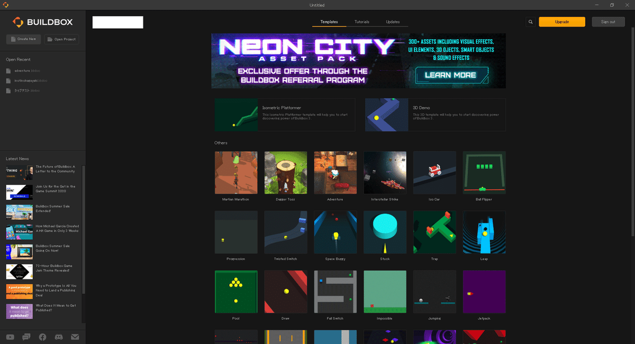The width and height of the screenshot is (635, 344).
Task: Click the Open Project button
Action: (61, 39)
